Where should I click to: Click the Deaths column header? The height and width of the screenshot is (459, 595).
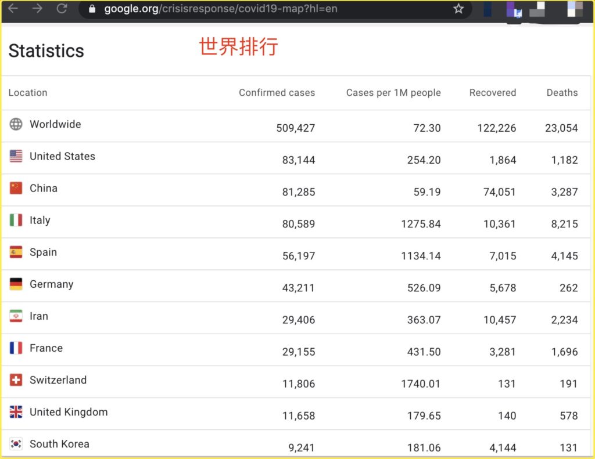562,93
